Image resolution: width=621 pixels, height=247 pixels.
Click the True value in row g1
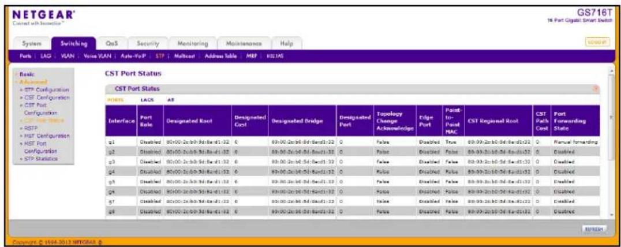[x=452, y=142]
